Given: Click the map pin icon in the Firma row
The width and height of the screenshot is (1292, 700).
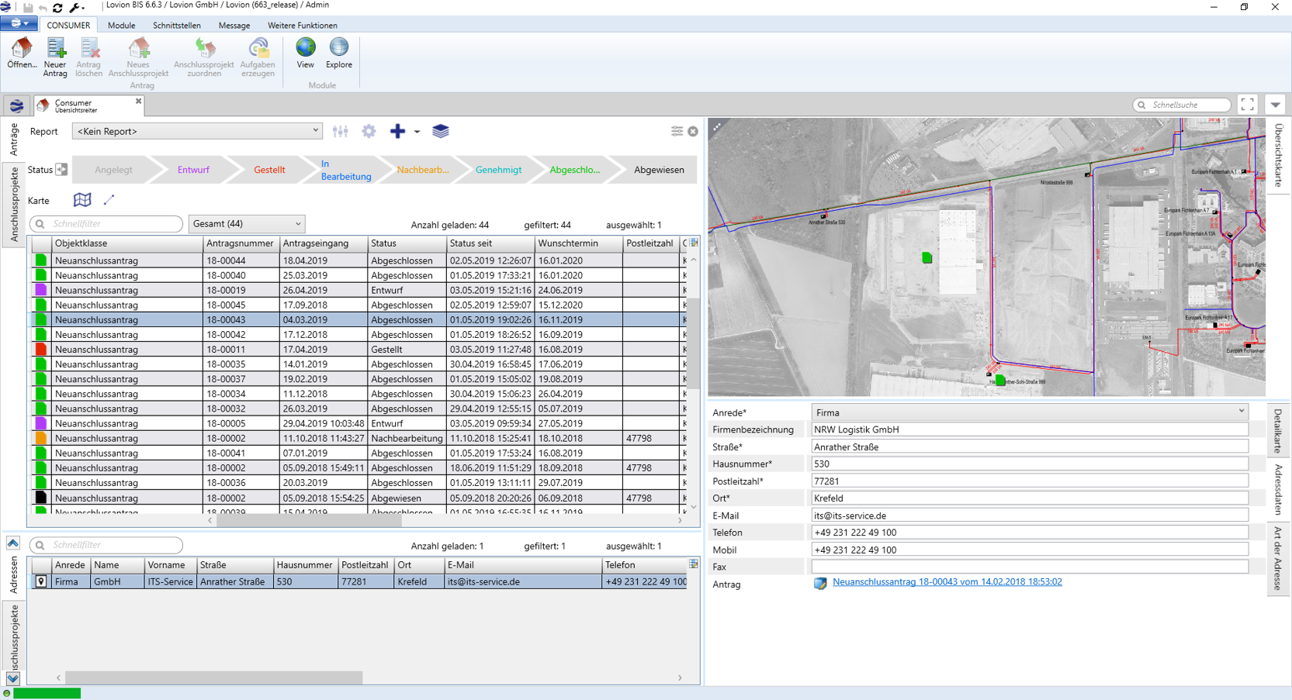Looking at the screenshot, I should (x=41, y=581).
